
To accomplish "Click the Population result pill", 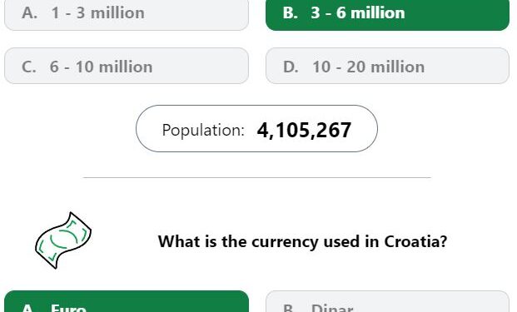I will pos(256,128).
